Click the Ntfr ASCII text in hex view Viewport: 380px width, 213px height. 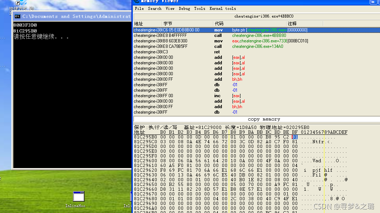click(318, 142)
